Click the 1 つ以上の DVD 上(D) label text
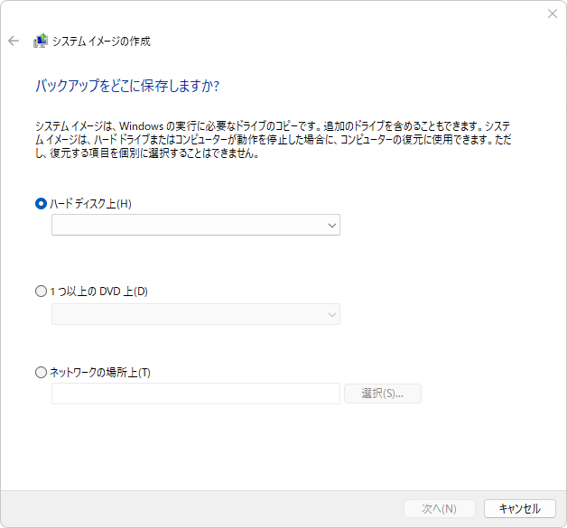Image resolution: width=567 pixels, height=528 pixels. coord(98,291)
